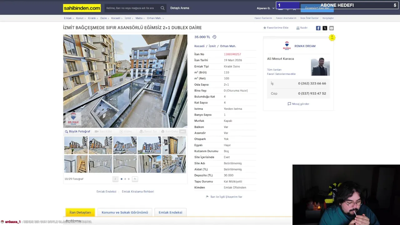Click the REMAX DREAM logo
400x225 pixels.
[287, 46]
